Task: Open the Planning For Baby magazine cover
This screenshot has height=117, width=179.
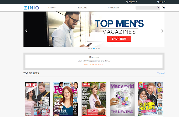Action: point(150,99)
